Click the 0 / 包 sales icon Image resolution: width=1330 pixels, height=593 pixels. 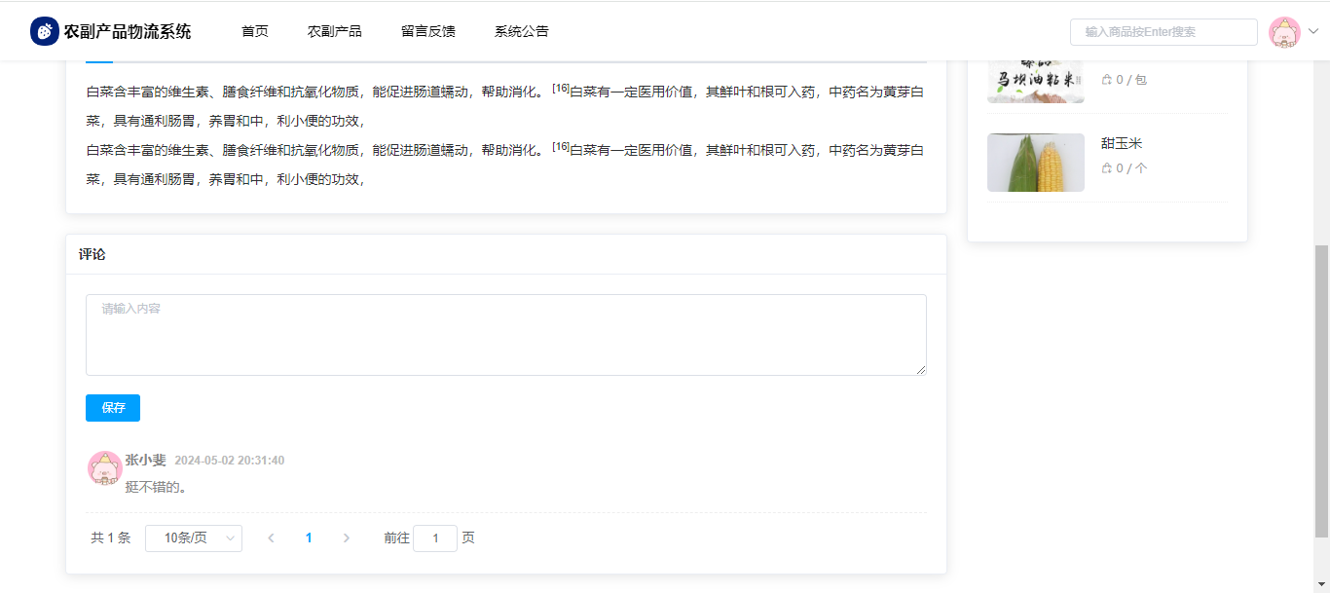pos(1107,80)
